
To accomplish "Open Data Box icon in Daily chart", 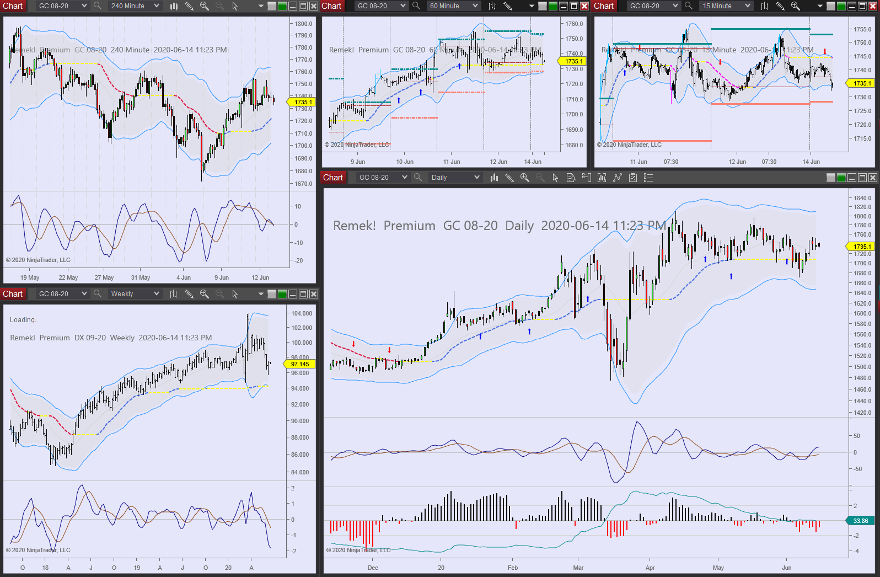I will (x=571, y=178).
